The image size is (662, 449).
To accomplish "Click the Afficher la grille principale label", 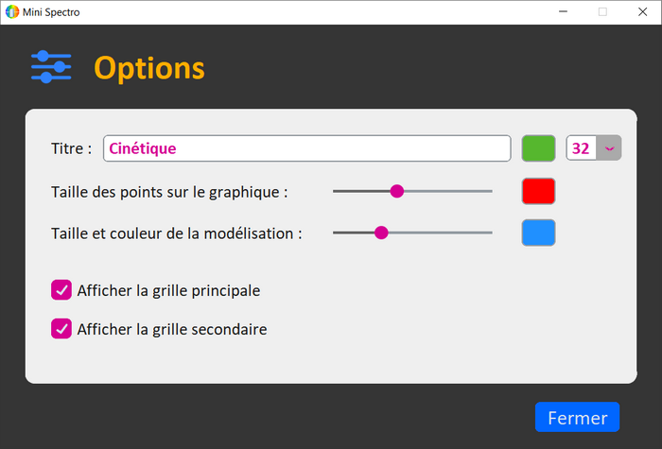I will [x=168, y=290].
